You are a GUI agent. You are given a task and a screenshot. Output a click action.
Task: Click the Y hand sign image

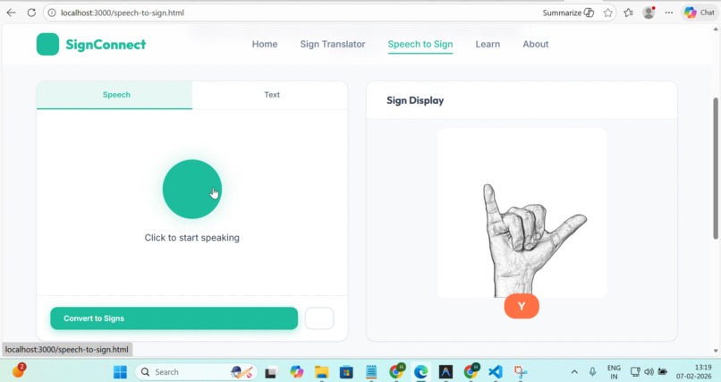pos(522,213)
